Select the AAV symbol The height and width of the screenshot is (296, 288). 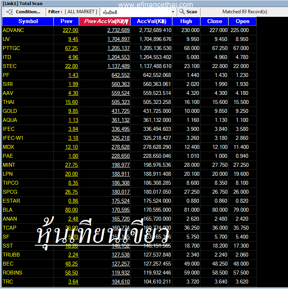pyautogui.click(x=8, y=93)
